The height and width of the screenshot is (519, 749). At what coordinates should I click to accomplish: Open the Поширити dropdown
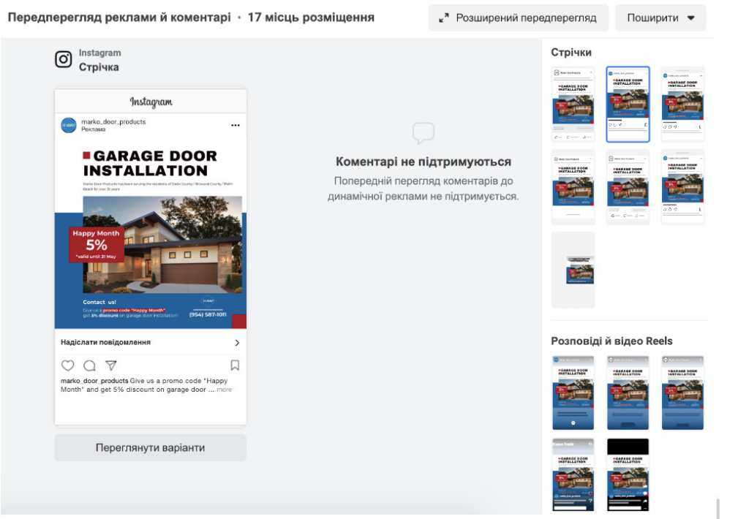pos(660,18)
